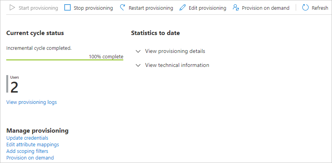Follow the Edit attribute mappings link
The width and height of the screenshot is (332, 163).
click(33, 144)
